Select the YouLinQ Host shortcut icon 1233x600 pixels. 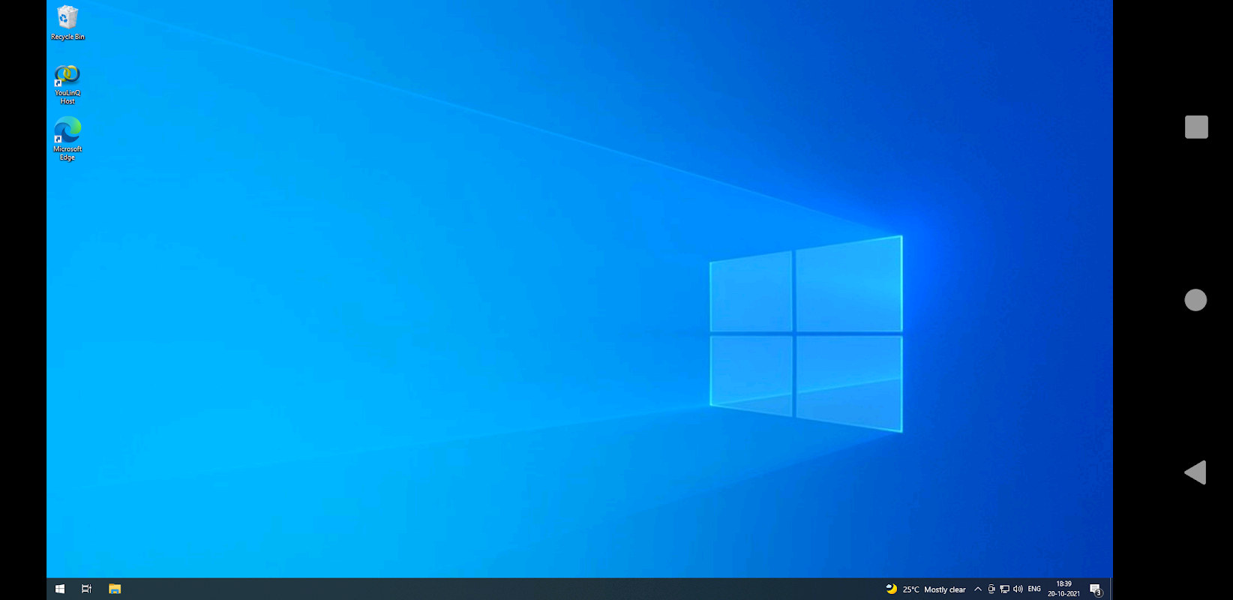[67, 85]
